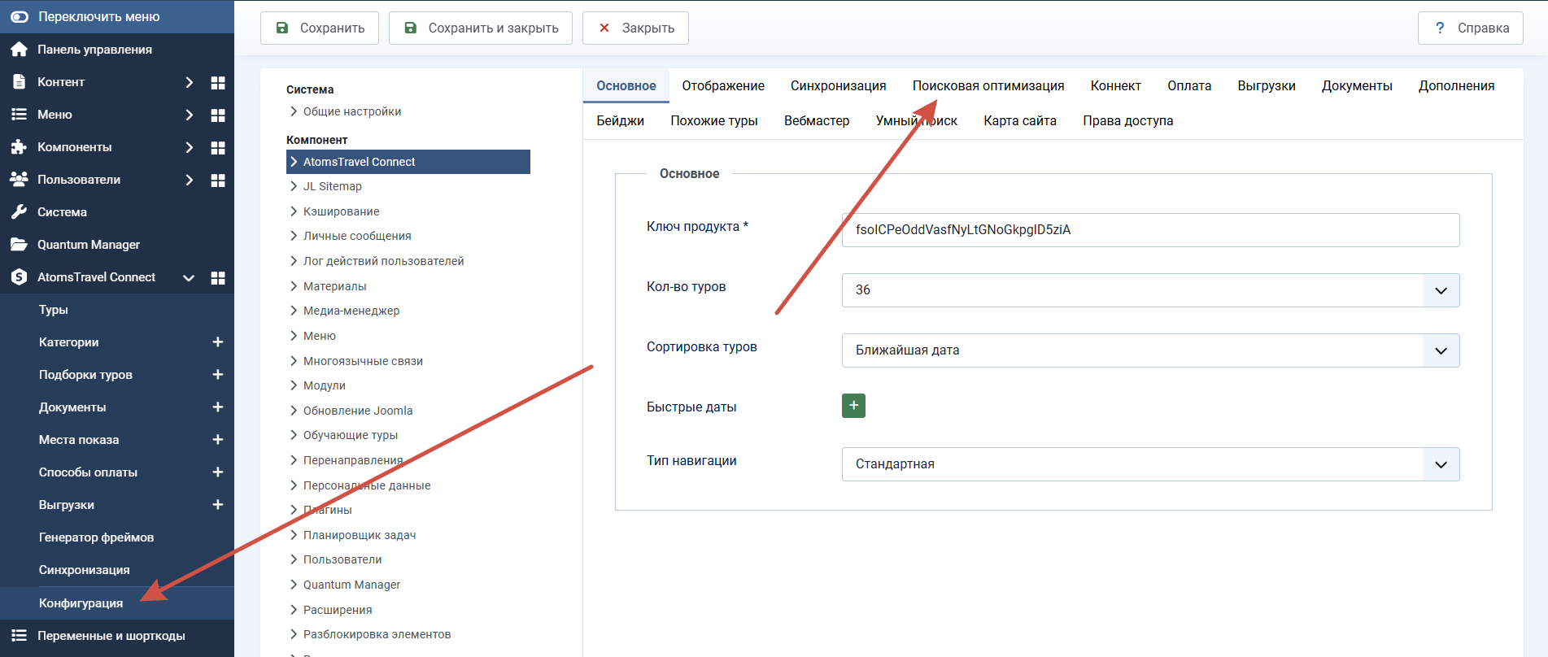Switch to the Поисковая оптимизация tab
1548x657 pixels.
tap(988, 85)
